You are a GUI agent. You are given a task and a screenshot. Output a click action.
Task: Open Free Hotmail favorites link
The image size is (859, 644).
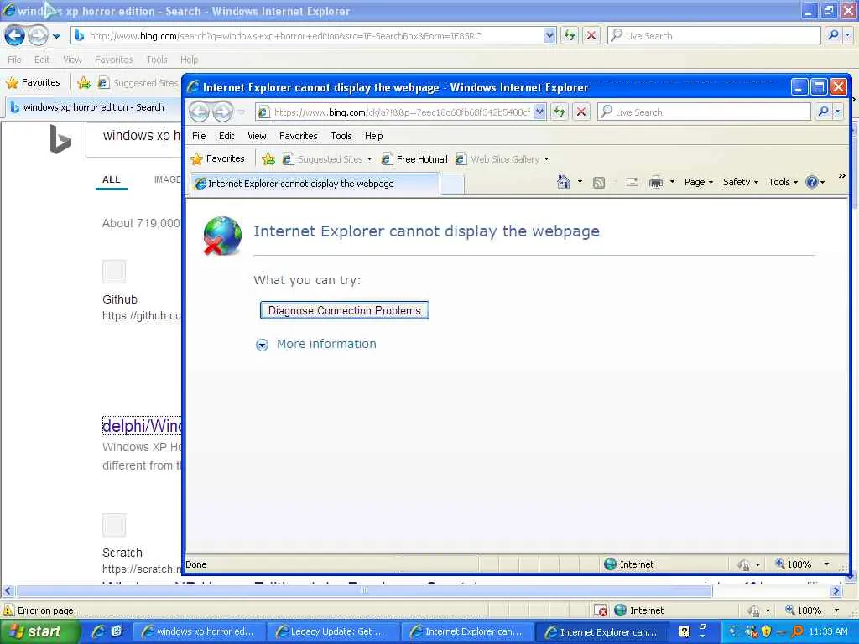click(414, 159)
